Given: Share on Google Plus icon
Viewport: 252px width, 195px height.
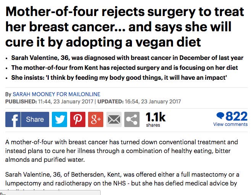Looking at the screenshot, I should coord(96,119).
